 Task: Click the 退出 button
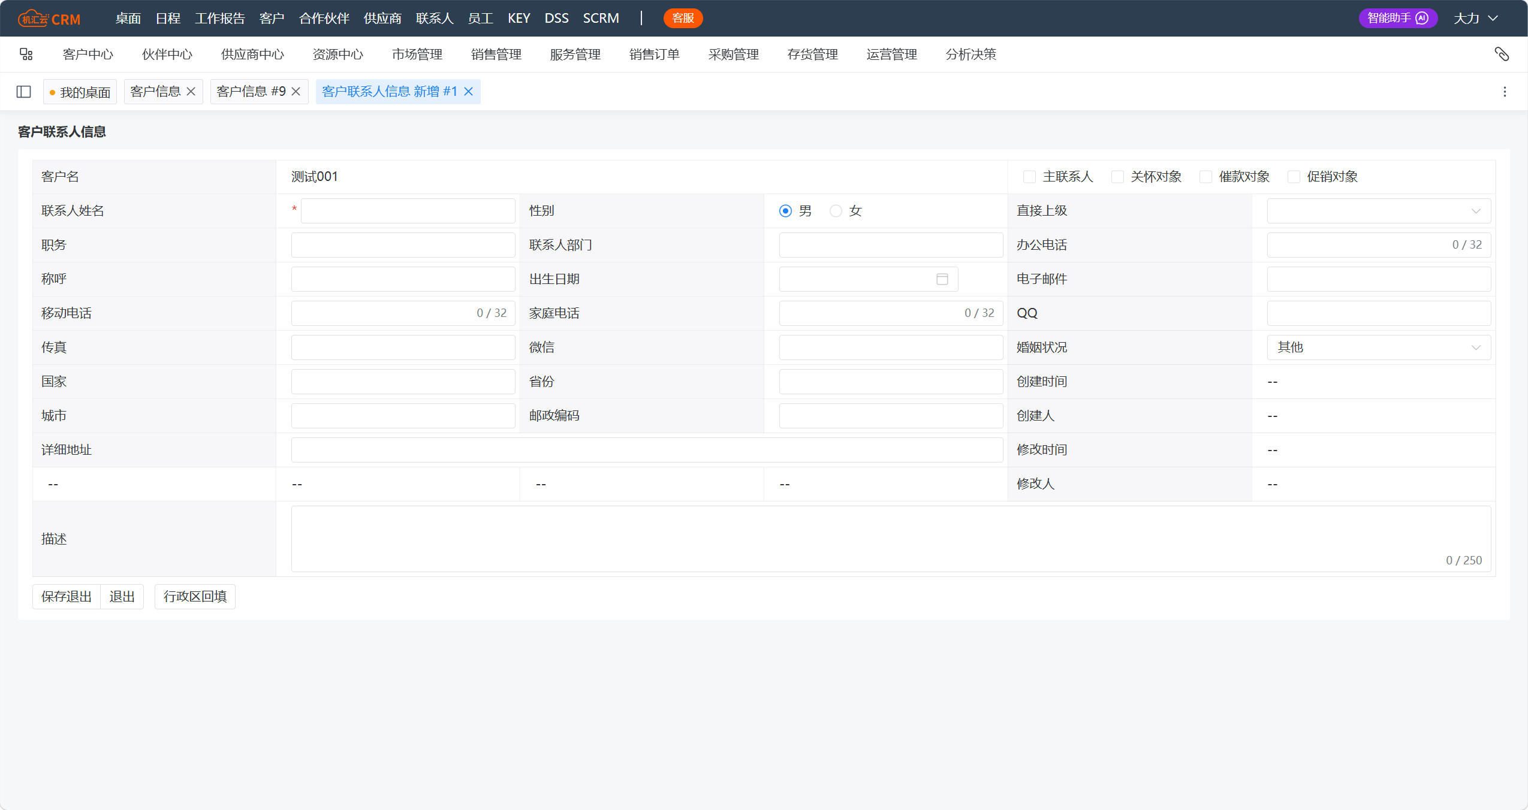pyautogui.click(x=122, y=597)
